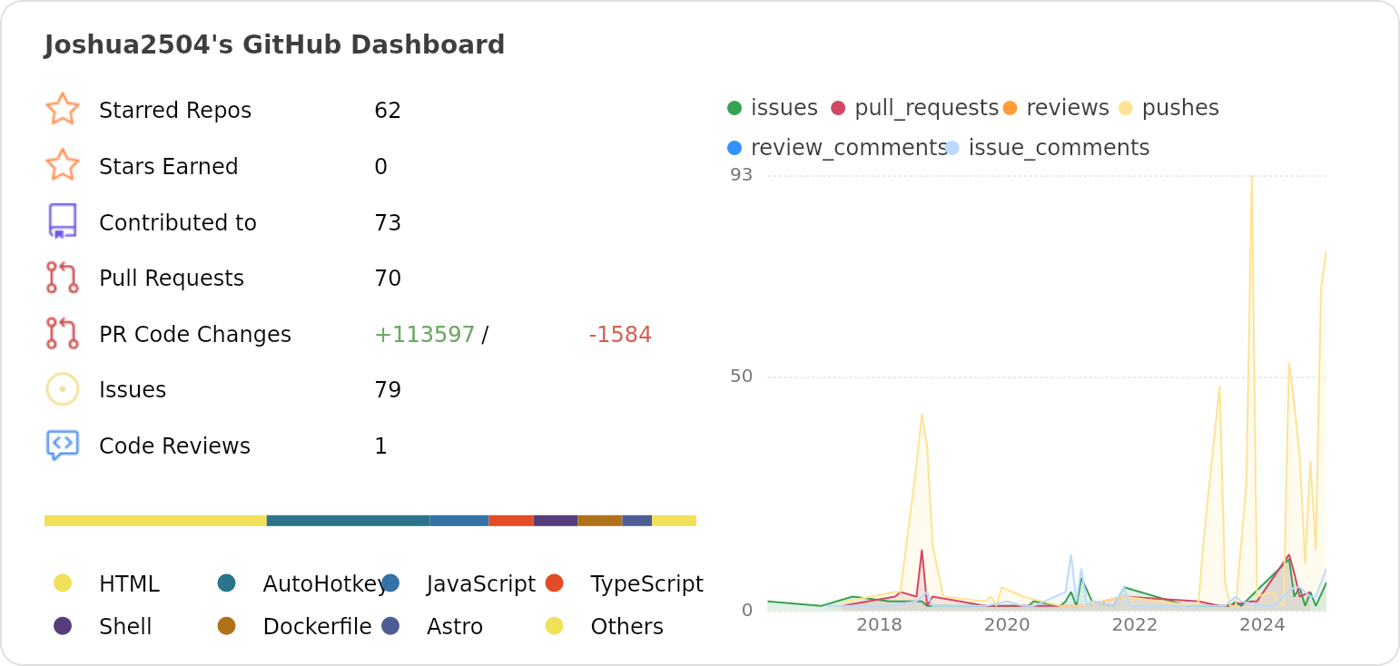The image size is (1400, 666).
Task: Click the PR Code Changes label
Action: point(195,335)
